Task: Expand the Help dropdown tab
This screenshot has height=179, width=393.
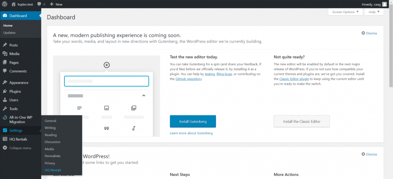Action: coord(374,12)
